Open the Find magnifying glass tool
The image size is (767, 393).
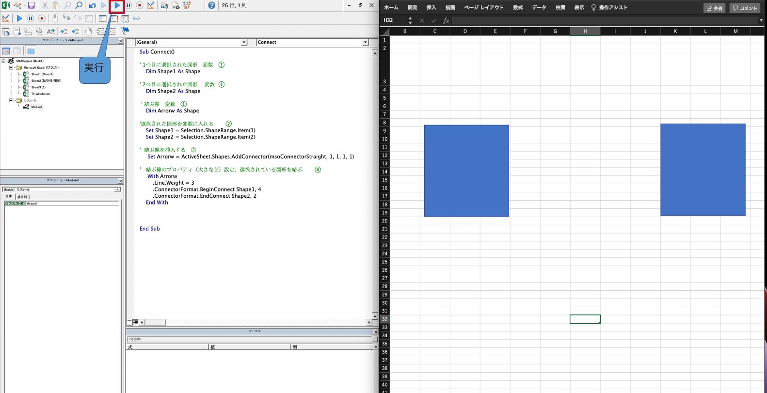tap(79, 6)
